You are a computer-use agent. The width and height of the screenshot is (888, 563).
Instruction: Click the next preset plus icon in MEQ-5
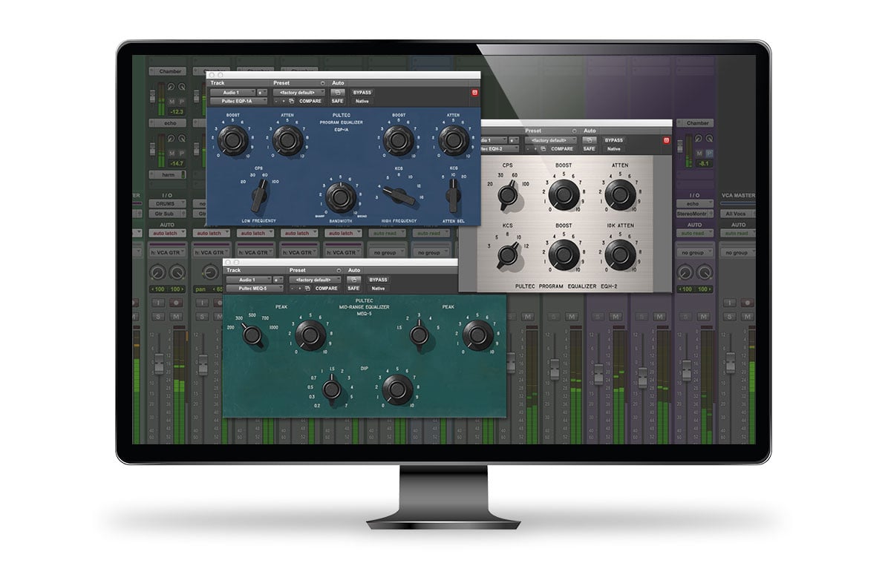click(x=299, y=289)
